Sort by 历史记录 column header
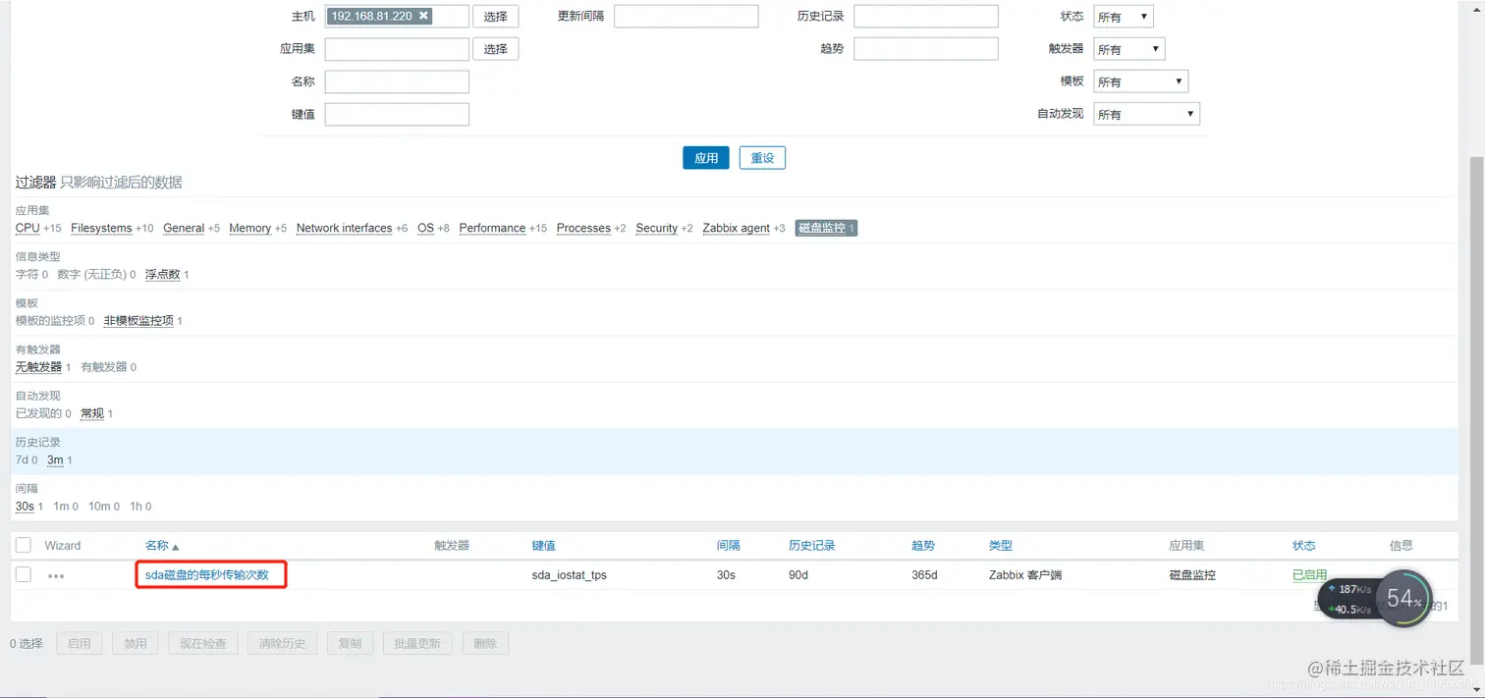Viewport: 1485px width, 698px height. 812,546
